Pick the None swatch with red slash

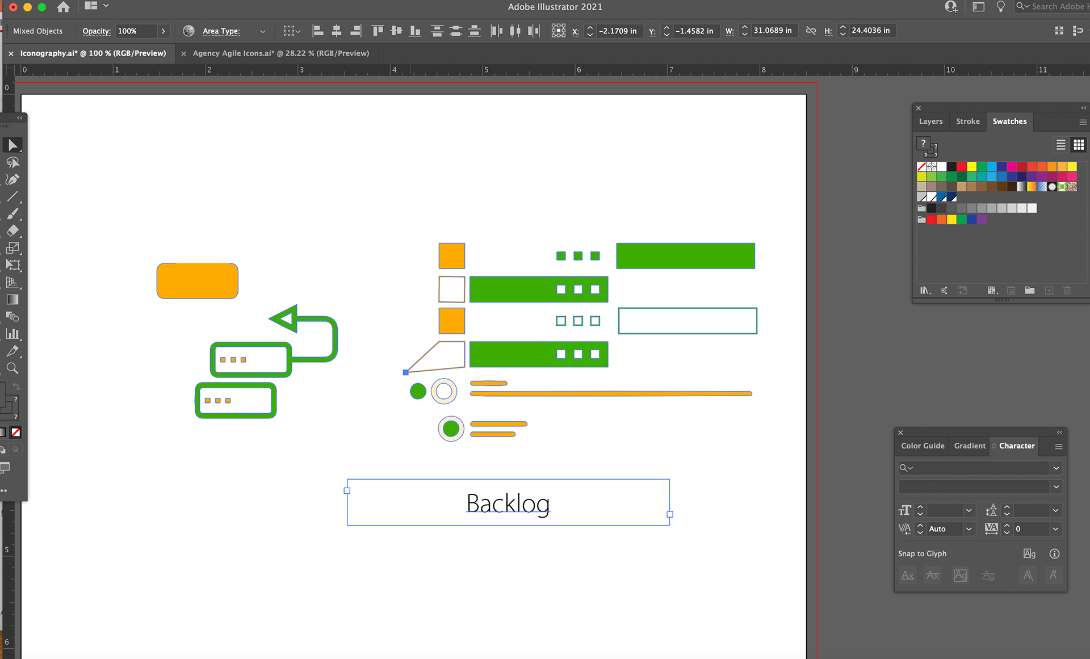coord(921,166)
